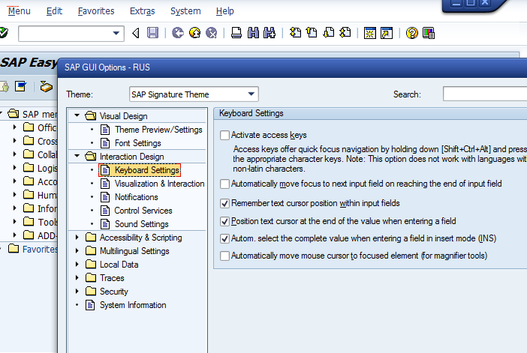The image size is (527, 353).
Task: Select the Local Data tree label
Action: [x=119, y=265]
